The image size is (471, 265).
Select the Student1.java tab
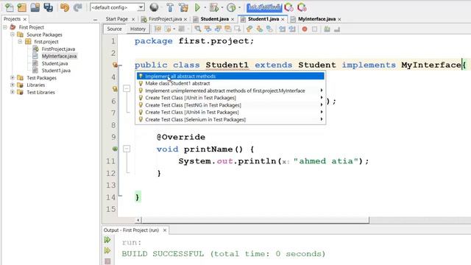coord(263,19)
